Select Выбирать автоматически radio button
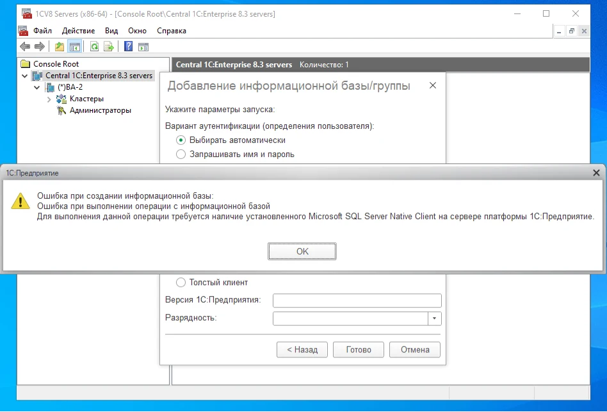The image size is (607, 412). [181, 140]
